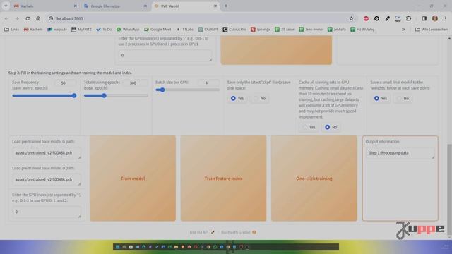
Task: Select Yes for saving only latest ckpt file
Action: tap(237, 99)
